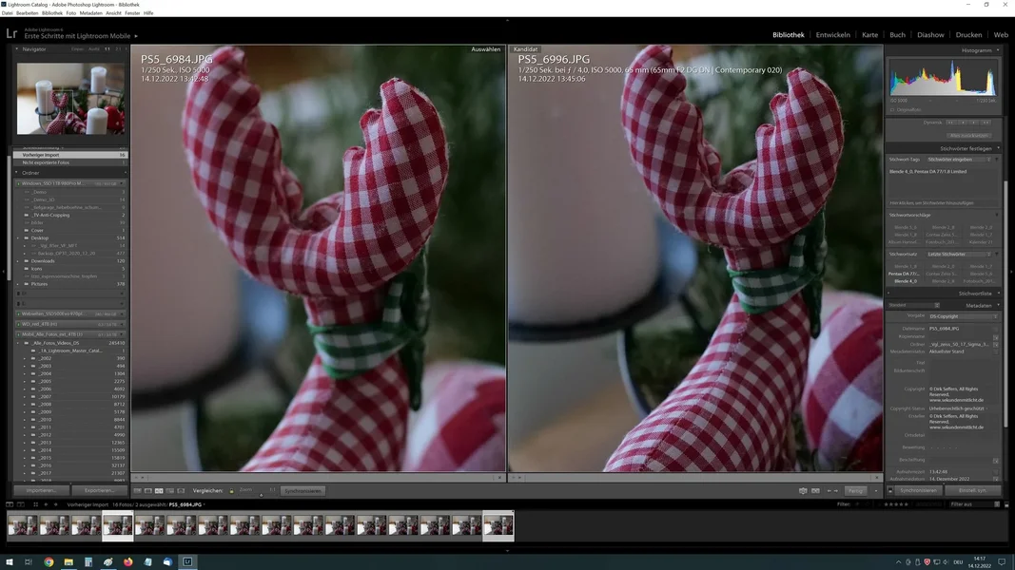Collapse the Navigator panel
1015x570 pixels.
tap(17, 49)
